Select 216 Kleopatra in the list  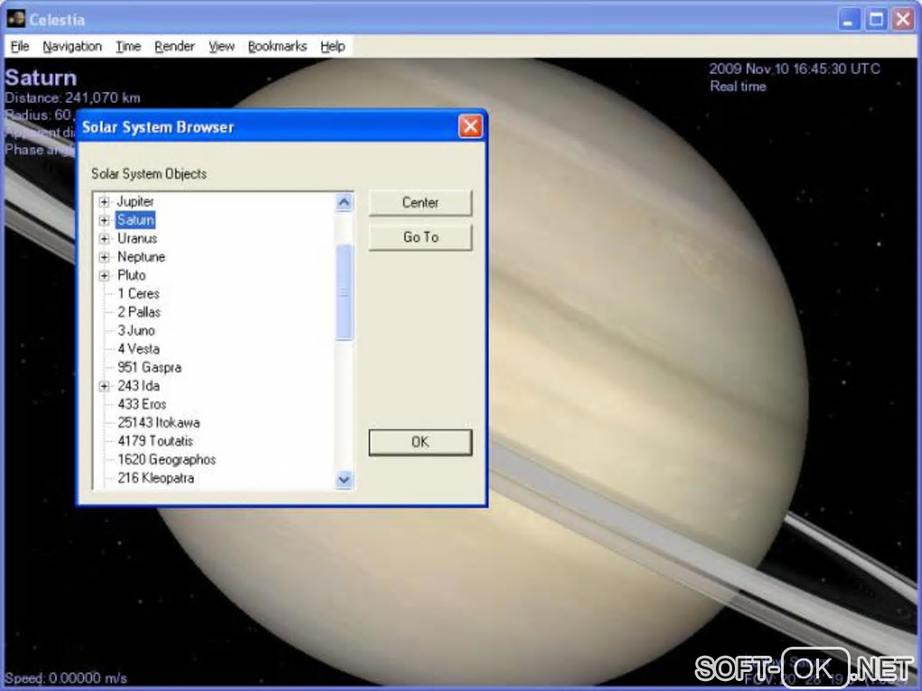coord(155,478)
